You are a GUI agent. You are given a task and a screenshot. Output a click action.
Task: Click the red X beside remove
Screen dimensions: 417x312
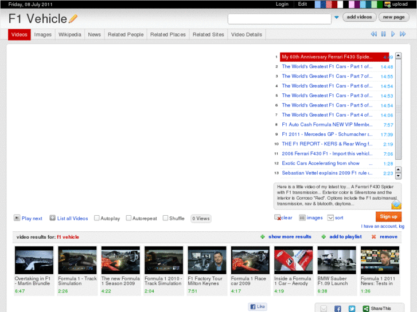pos(373,236)
